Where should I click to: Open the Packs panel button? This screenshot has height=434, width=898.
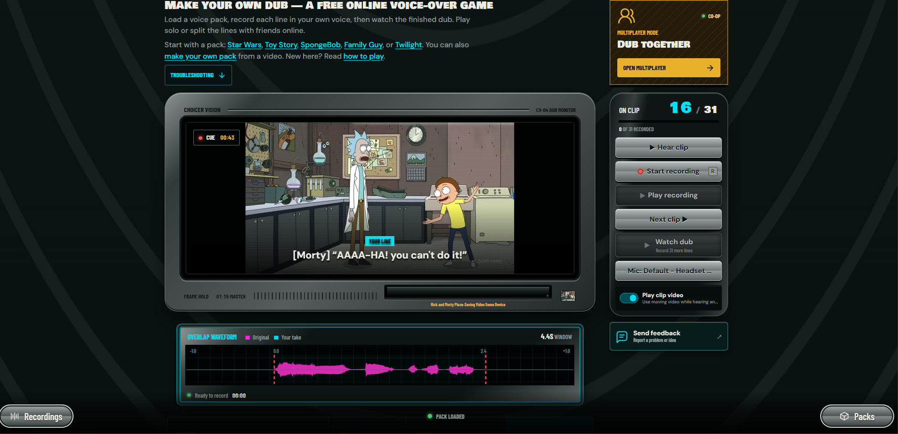pyautogui.click(x=857, y=416)
